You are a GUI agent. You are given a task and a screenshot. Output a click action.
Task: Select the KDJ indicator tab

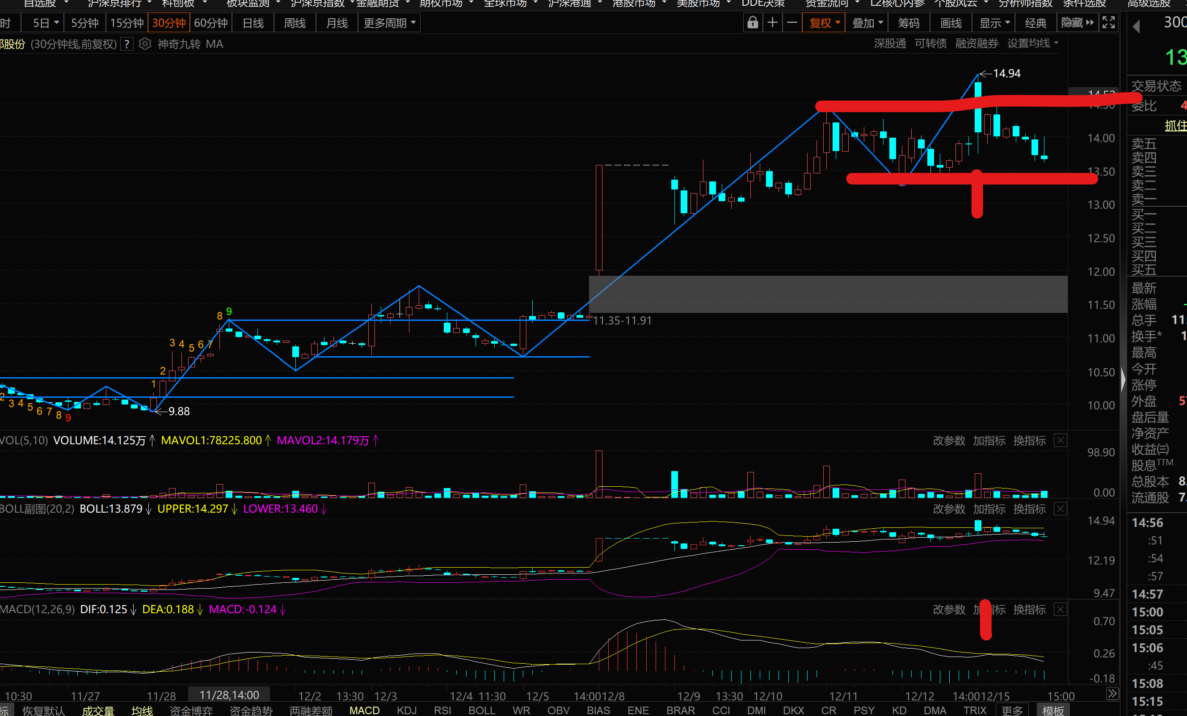[x=407, y=710]
